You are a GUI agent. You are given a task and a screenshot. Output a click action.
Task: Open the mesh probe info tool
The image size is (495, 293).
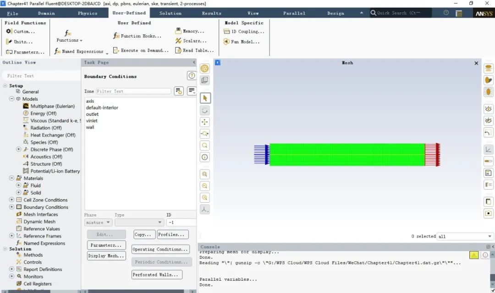[205, 157]
